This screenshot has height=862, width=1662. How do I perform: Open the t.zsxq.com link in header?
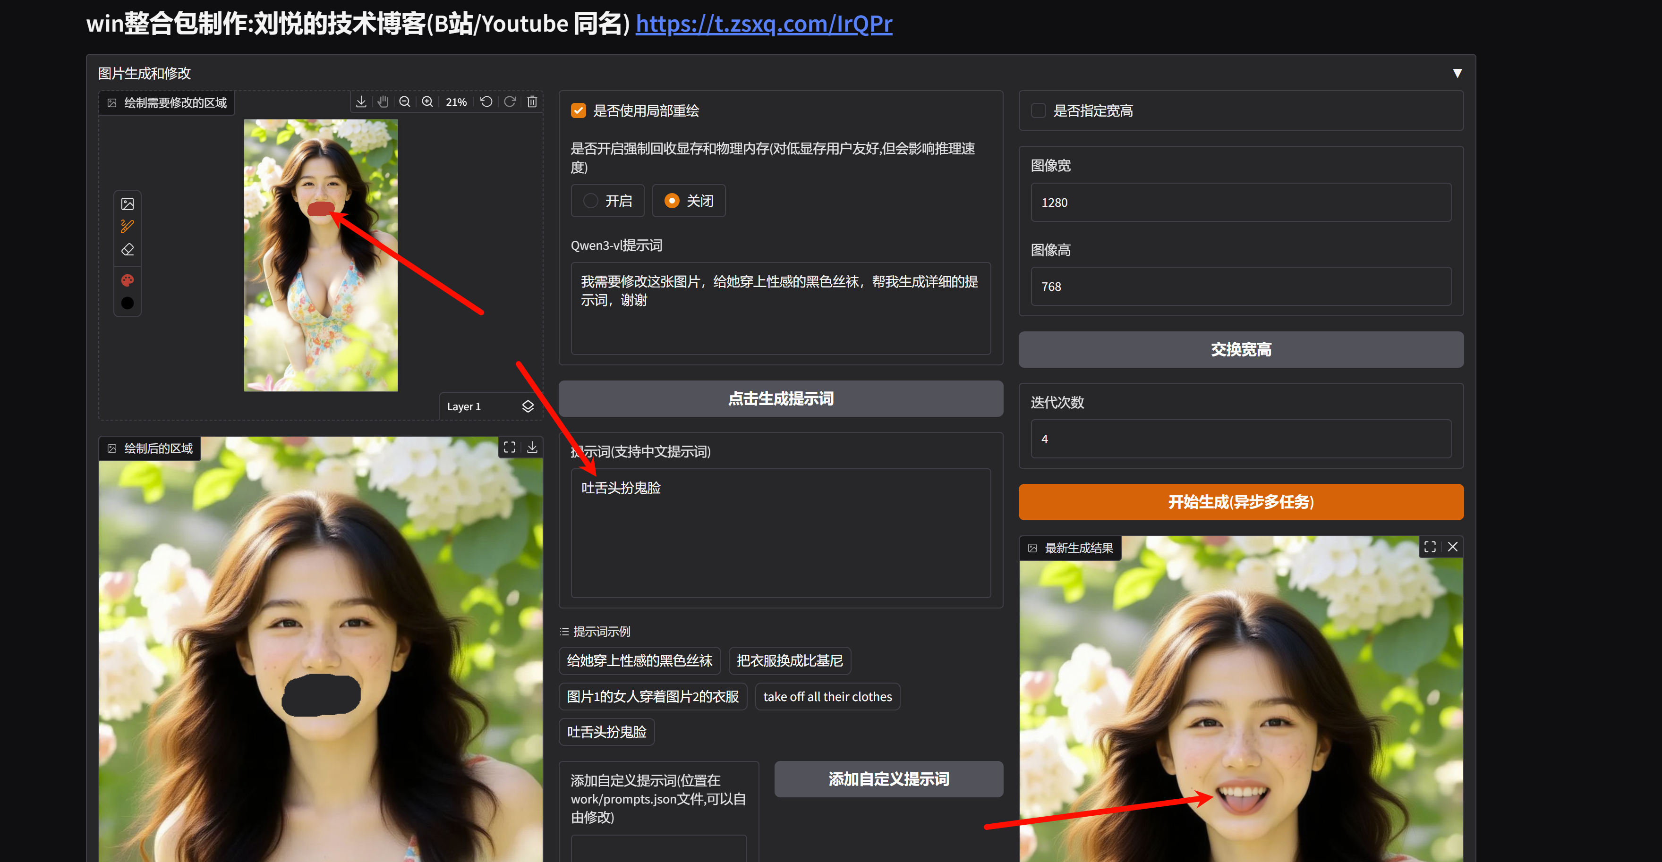tap(764, 24)
